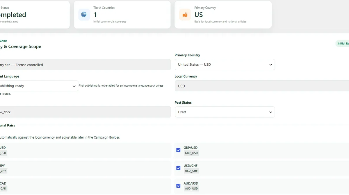Viewport: 349px width, 195px height.
Task: Click the 'Local Currency' field label
Action: point(186,76)
